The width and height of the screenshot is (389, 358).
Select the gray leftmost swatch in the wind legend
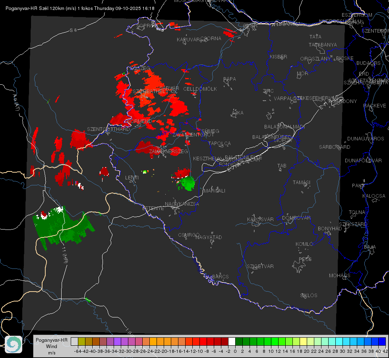tap(74, 342)
